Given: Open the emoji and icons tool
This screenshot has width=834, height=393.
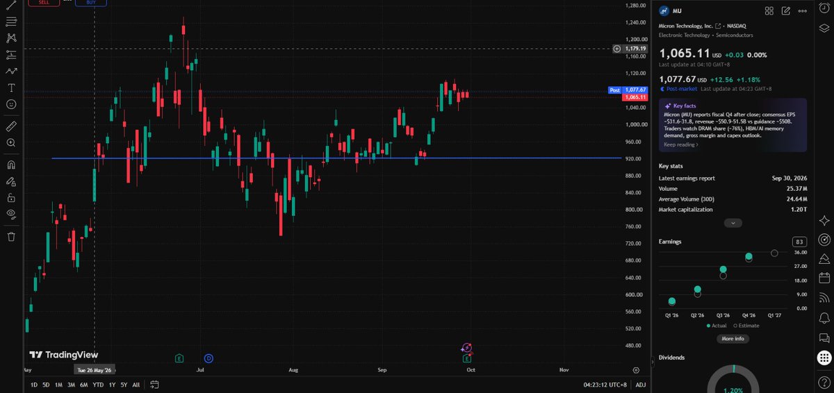Looking at the screenshot, I should tap(11, 103).
